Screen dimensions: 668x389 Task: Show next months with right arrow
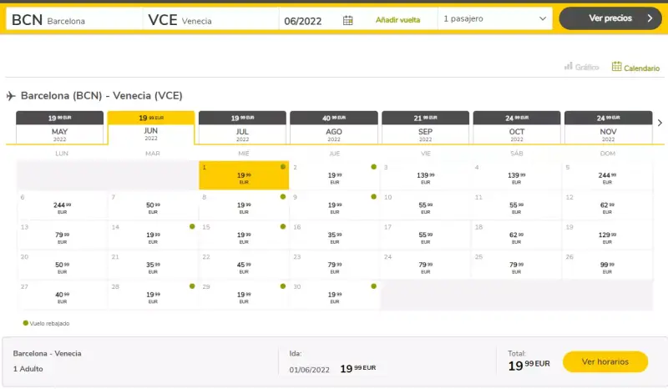(x=660, y=123)
